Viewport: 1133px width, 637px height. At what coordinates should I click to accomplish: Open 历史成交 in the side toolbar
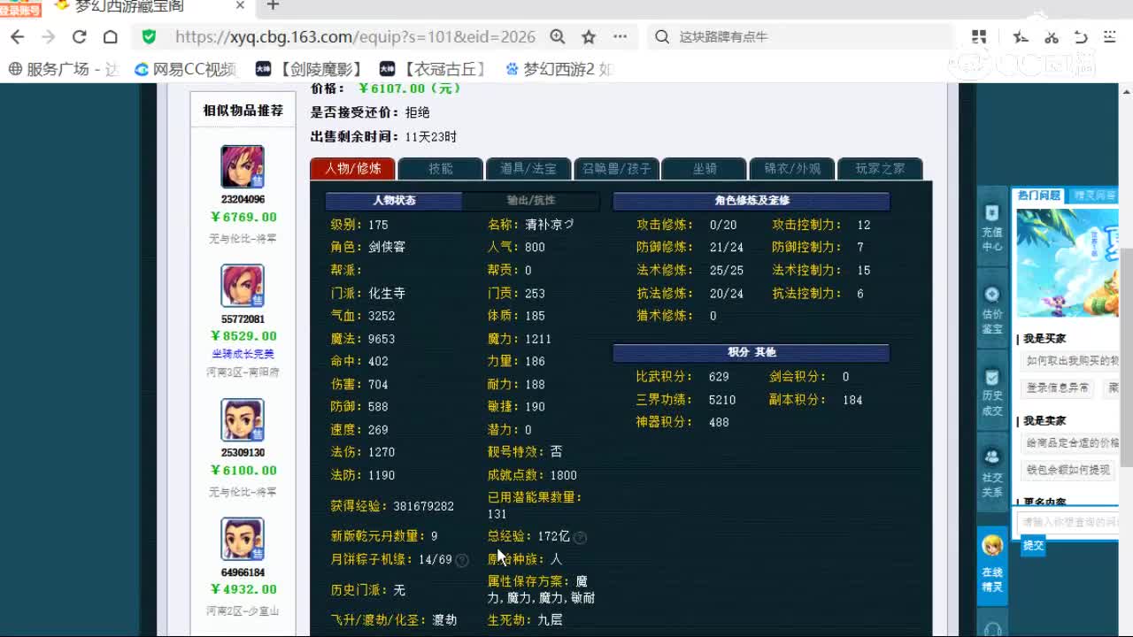(992, 392)
